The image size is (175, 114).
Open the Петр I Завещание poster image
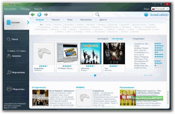[x=40, y=98]
